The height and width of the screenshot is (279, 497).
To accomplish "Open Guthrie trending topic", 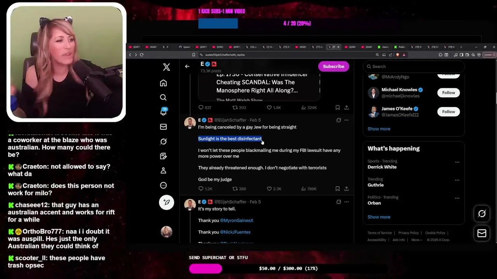I will click(x=375, y=185).
